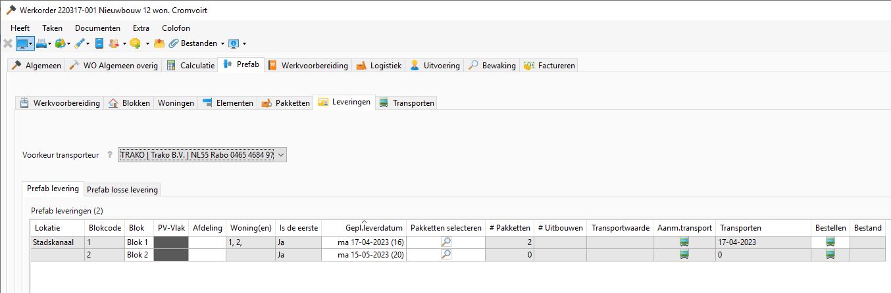Select the Prefab losse levering tab

point(122,190)
